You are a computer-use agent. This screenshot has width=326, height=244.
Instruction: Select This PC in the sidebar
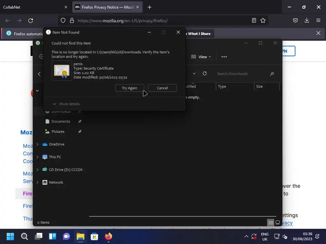click(x=55, y=157)
